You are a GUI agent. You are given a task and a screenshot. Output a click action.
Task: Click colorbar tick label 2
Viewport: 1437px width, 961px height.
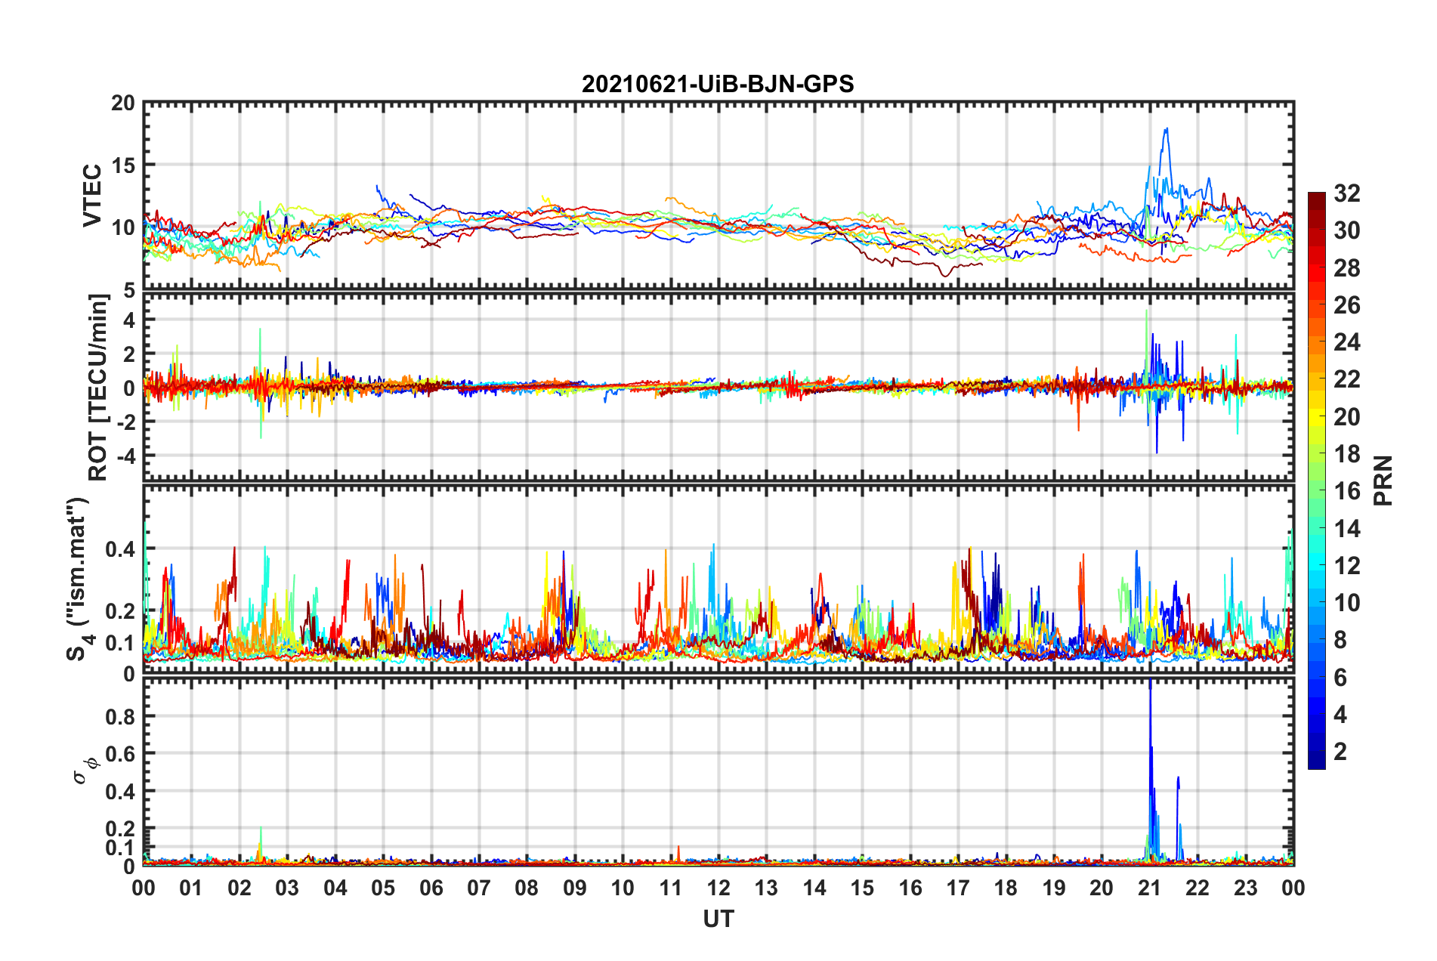(x=1340, y=751)
